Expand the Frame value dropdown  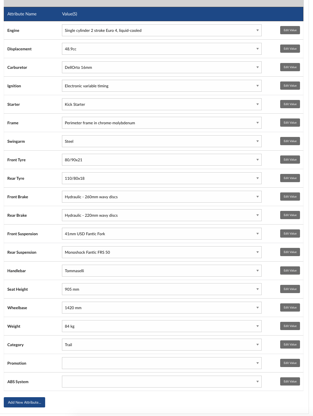click(x=258, y=123)
